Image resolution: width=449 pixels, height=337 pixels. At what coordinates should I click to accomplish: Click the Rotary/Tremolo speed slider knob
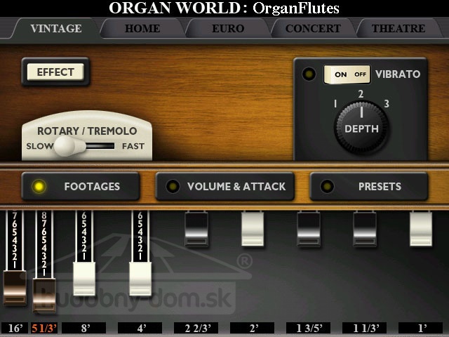pos(65,146)
